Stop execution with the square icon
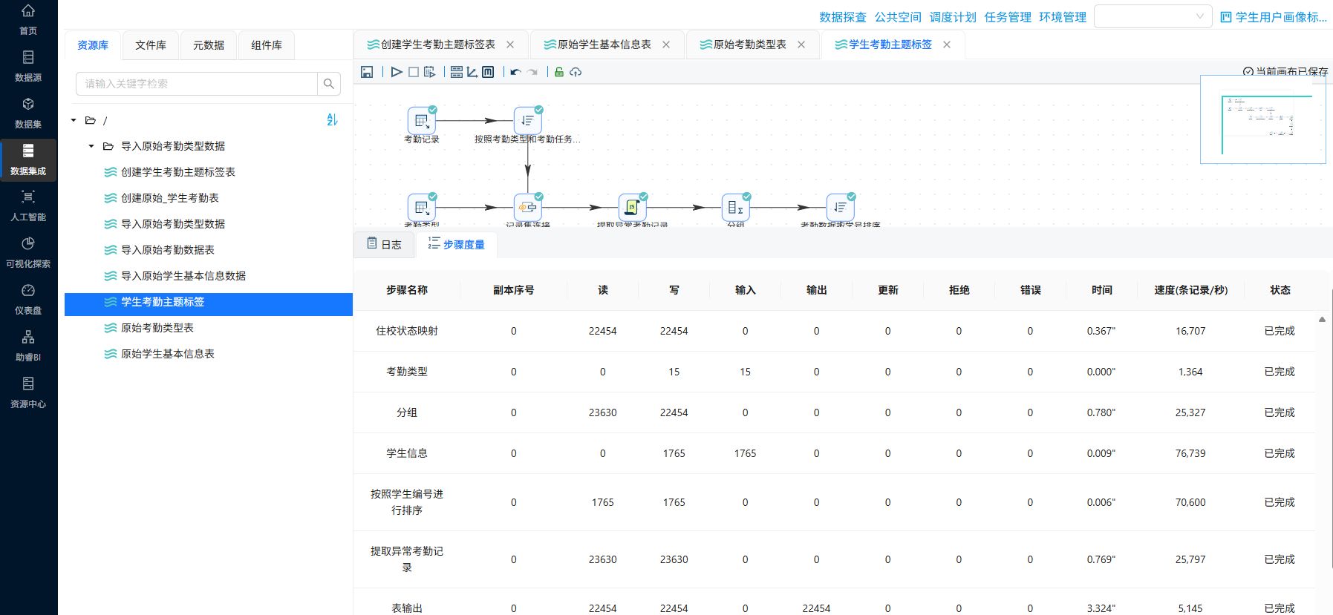 point(414,72)
